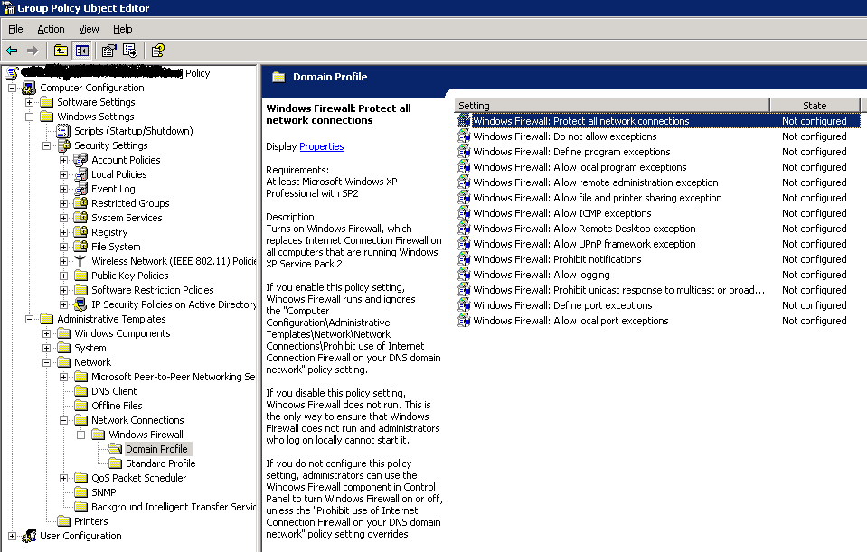867x552 pixels.
Task: Click the Export List toolbar icon
Action: coord(130,51)
